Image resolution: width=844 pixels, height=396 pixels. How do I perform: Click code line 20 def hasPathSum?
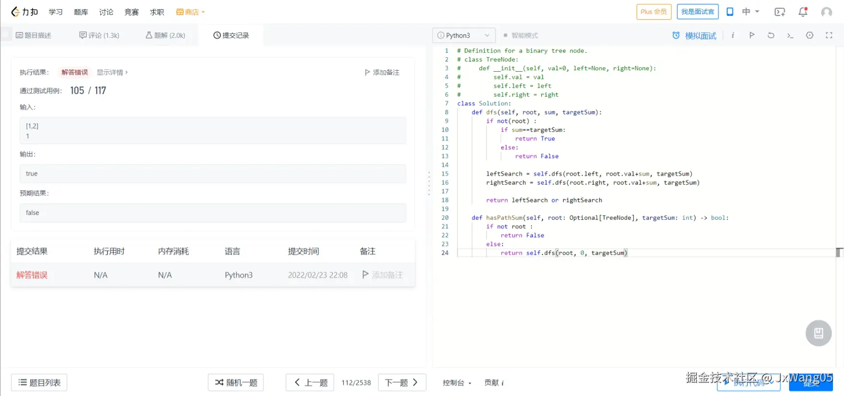click(x=600, y=218)
